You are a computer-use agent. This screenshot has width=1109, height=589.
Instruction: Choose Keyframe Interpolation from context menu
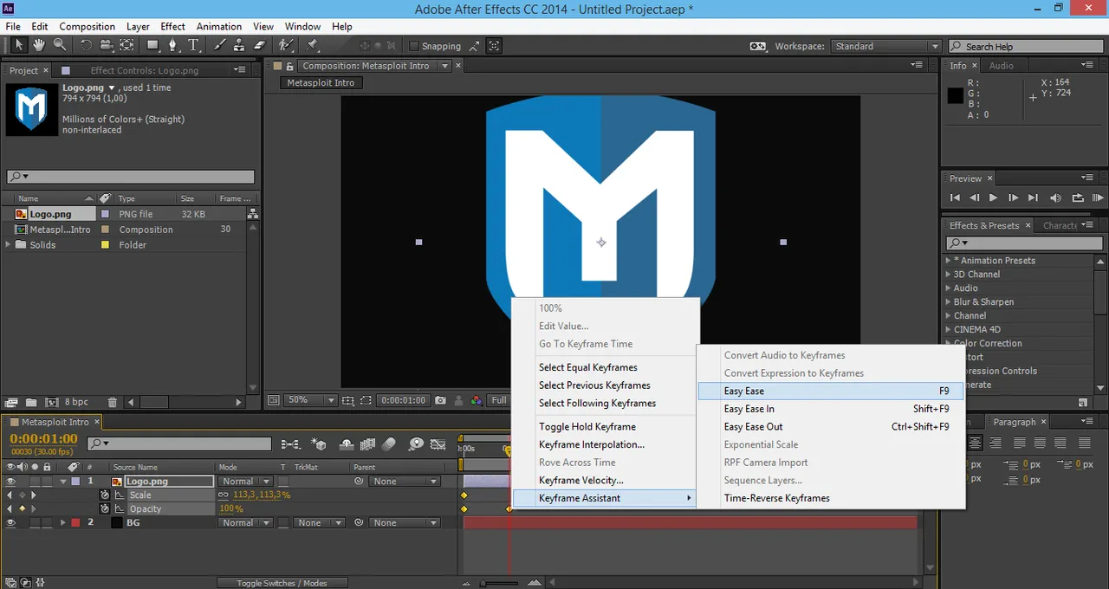tap(604, 444)
